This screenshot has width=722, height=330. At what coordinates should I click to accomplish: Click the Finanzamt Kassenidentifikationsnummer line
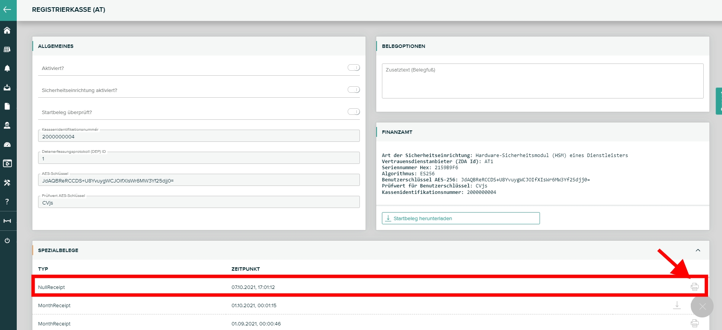pos(439,192)
